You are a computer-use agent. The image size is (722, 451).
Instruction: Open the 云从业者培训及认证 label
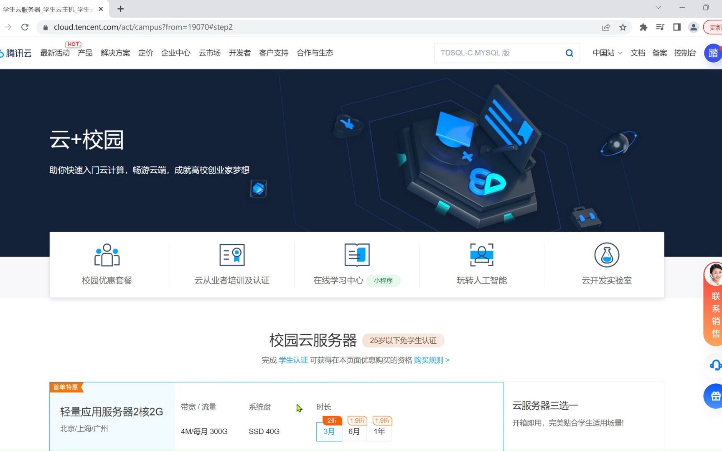coord(232,280)
